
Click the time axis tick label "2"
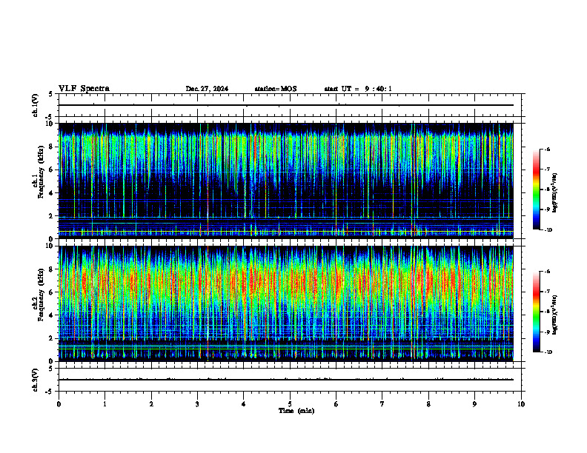pyautogui.click(x=151, y=404)
